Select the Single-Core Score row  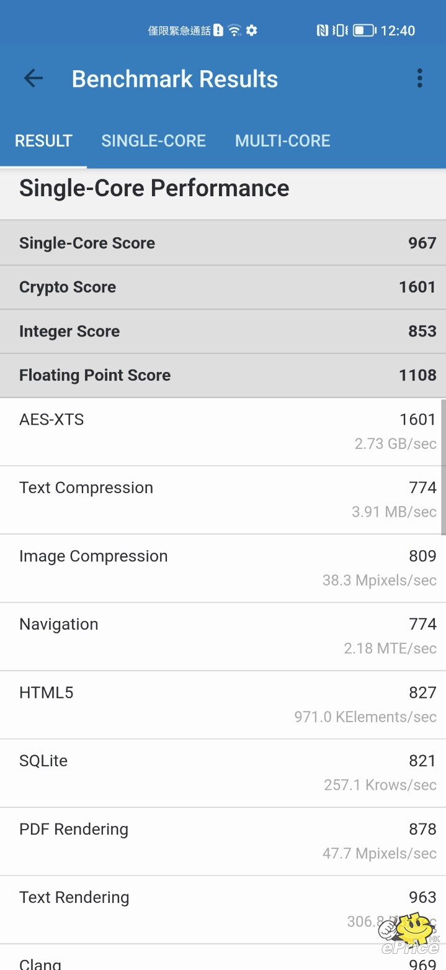223,243
